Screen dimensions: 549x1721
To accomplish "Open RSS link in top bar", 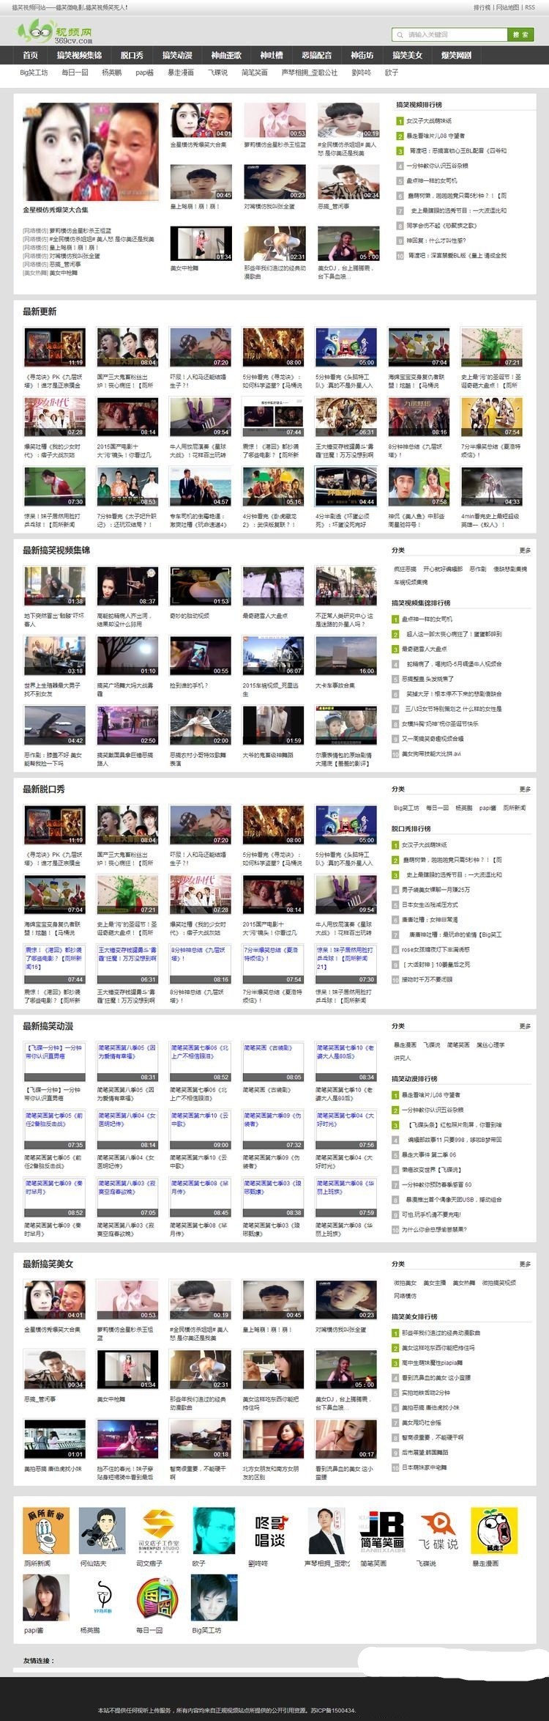I will click(530, 7).
